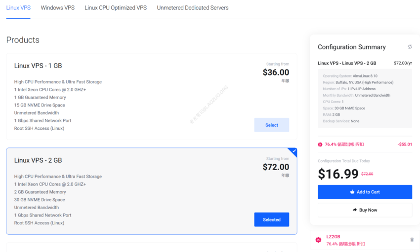
Task: Click the basket icon on Add to Cart
Action: pos(352,192)
